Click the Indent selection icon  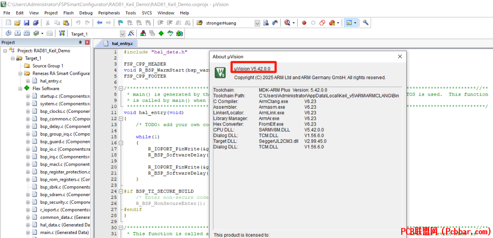161,23
